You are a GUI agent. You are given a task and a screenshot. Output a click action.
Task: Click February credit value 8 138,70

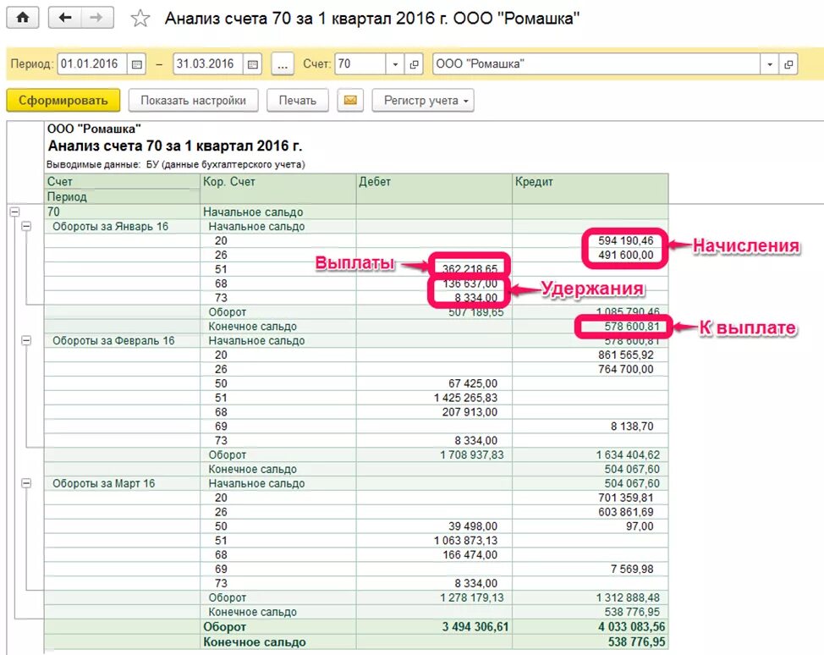[632, 426]
